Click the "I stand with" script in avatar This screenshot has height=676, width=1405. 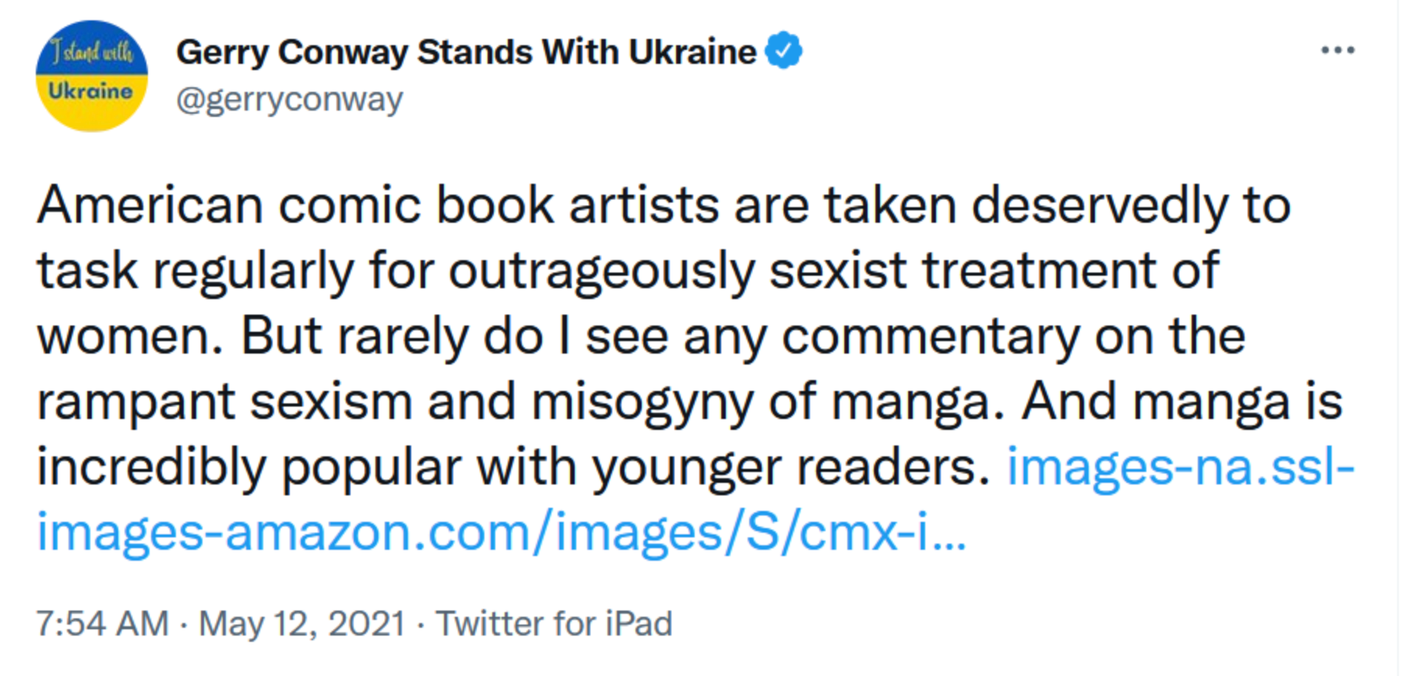91,51
